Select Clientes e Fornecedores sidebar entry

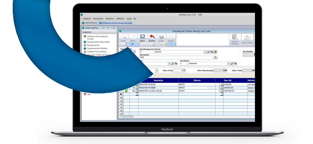[x=98, y=36]
